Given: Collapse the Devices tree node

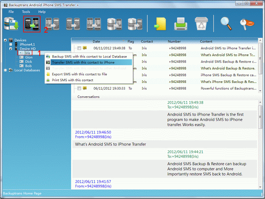Looking at the screenshot, I should (x=5, y=40).
